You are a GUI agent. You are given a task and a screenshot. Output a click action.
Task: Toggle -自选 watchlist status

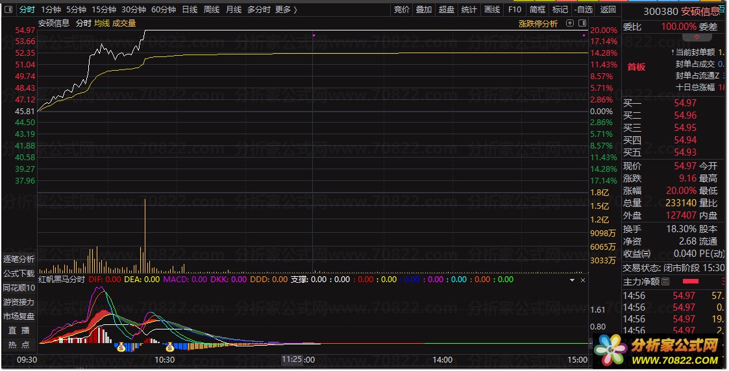point(583,10)
